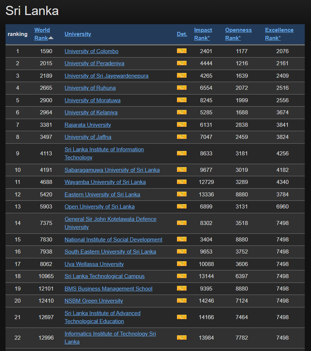Open Sri Lanka Institute of Advanced Technological Education
The height and width of the screenshot is (351, 311).
pyautogui.click(x=102, y=317)
